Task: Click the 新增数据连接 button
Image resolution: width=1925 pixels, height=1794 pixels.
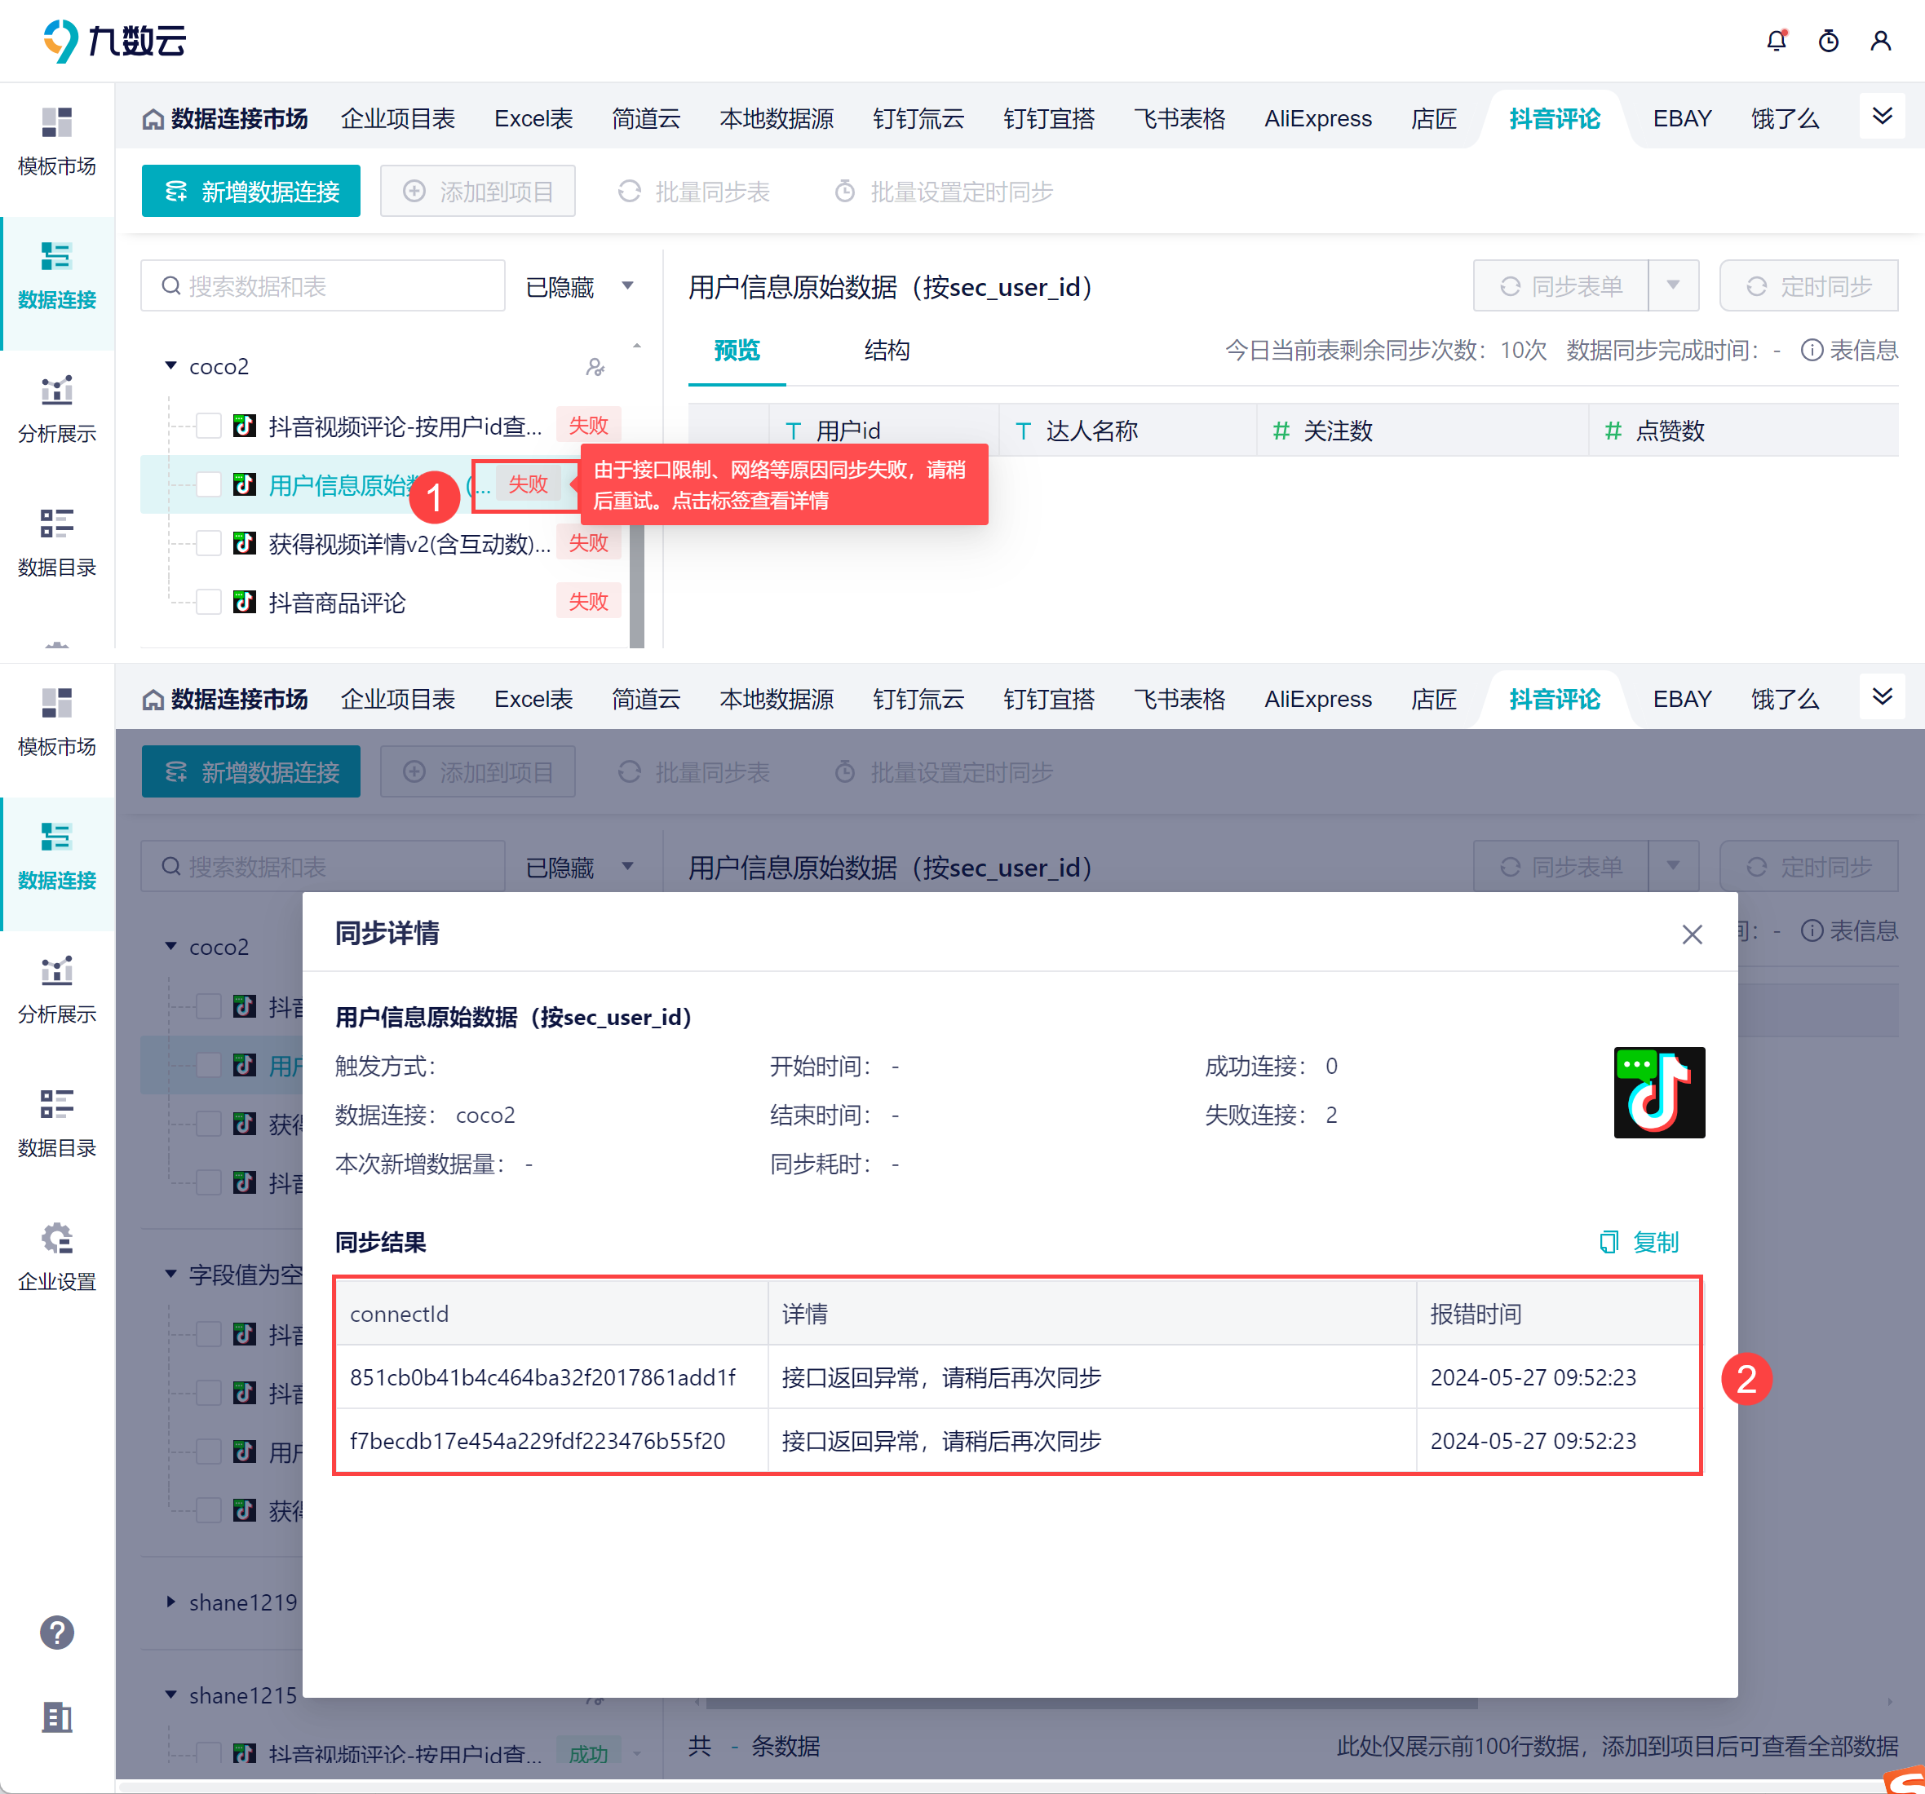Action: 250,192
